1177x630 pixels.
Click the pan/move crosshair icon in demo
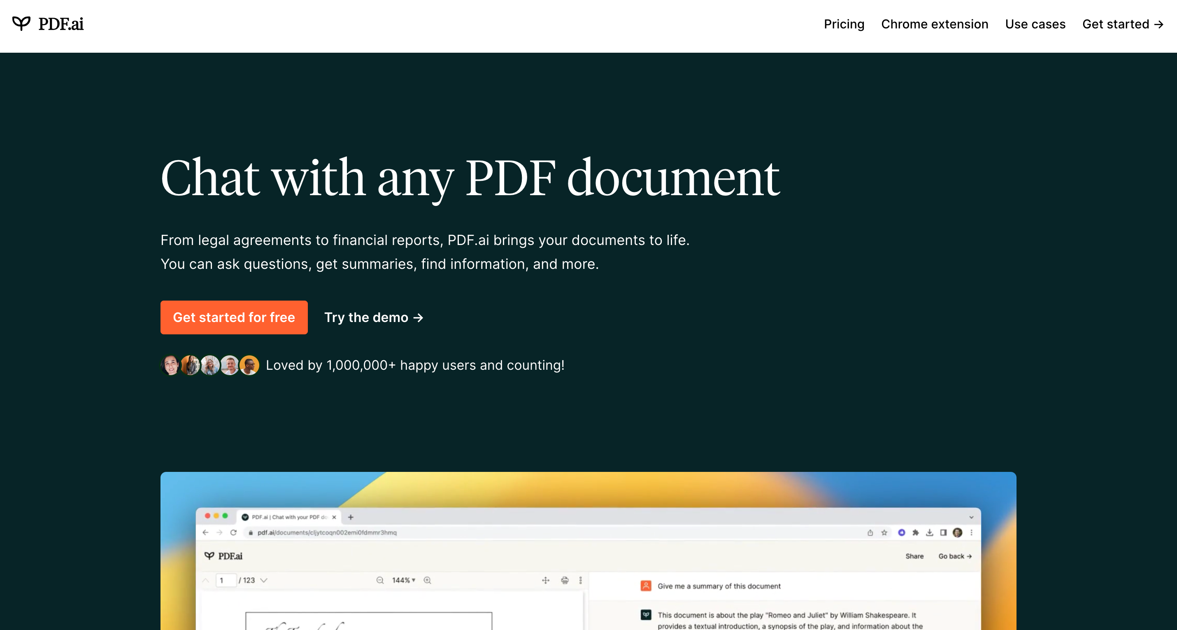(x=546, y=580)
